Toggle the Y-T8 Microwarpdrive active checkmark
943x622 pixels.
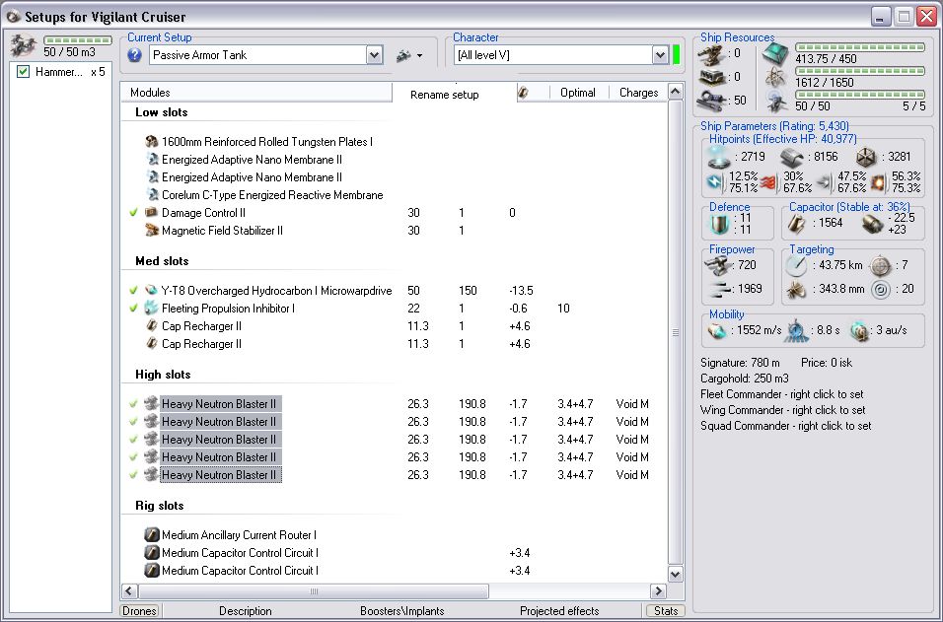point(133,291)
